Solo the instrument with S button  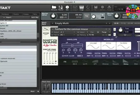115,30
